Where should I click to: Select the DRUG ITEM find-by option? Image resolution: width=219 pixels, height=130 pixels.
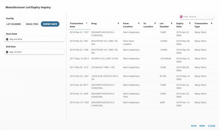coord(32,24)
